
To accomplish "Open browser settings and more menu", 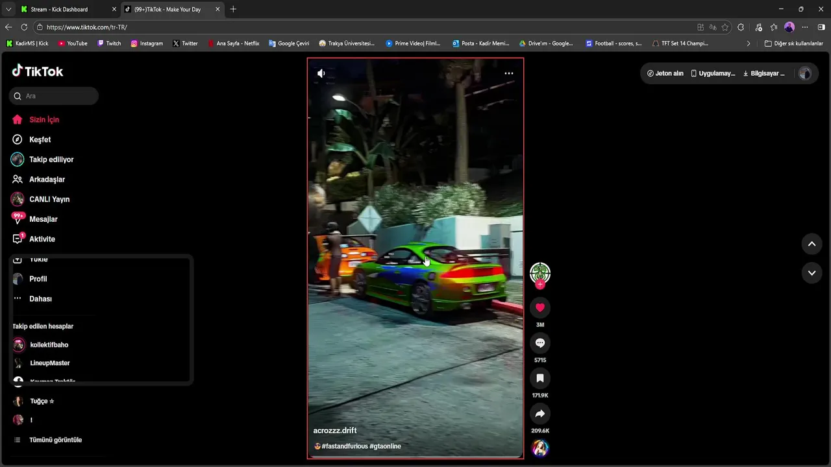I will (x=805, y=27).
